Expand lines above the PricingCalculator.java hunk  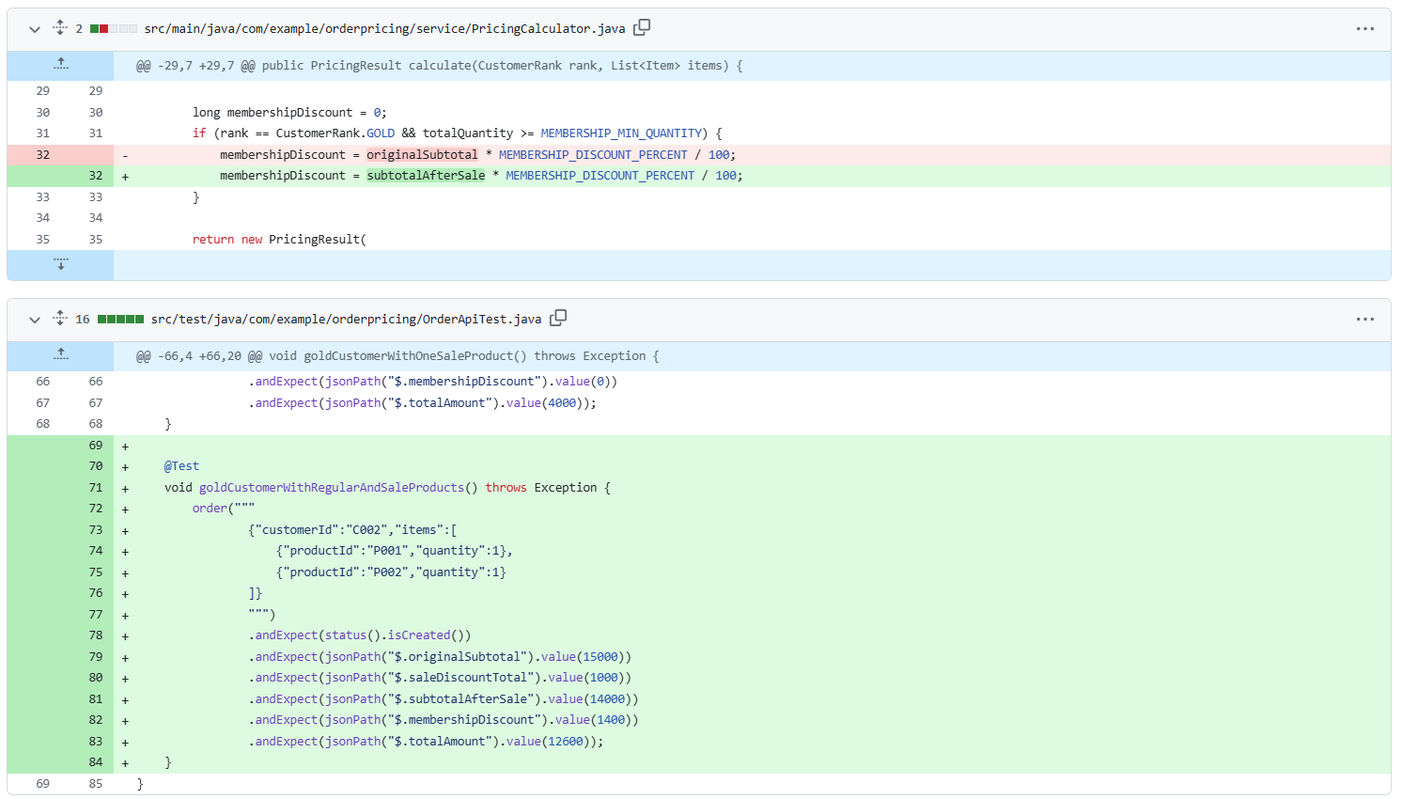(61, 65)
